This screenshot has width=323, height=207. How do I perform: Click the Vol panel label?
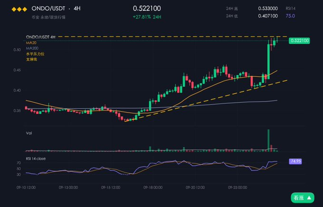click(x=29, y=133)
